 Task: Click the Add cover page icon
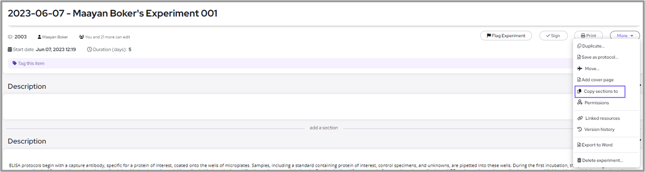click(x=579, y=80)
